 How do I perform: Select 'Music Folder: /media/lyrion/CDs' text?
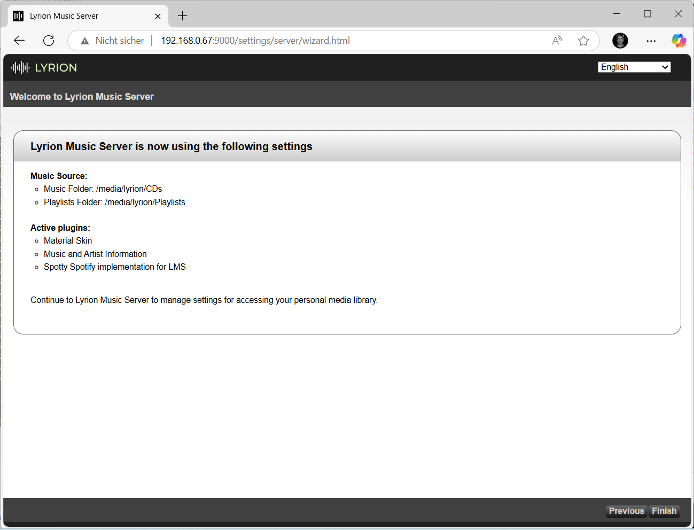tap(103, 189)
